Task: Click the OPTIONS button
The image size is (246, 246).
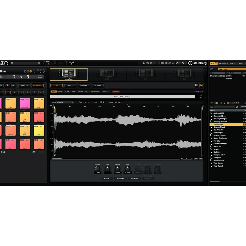Action: coord(97,85)
